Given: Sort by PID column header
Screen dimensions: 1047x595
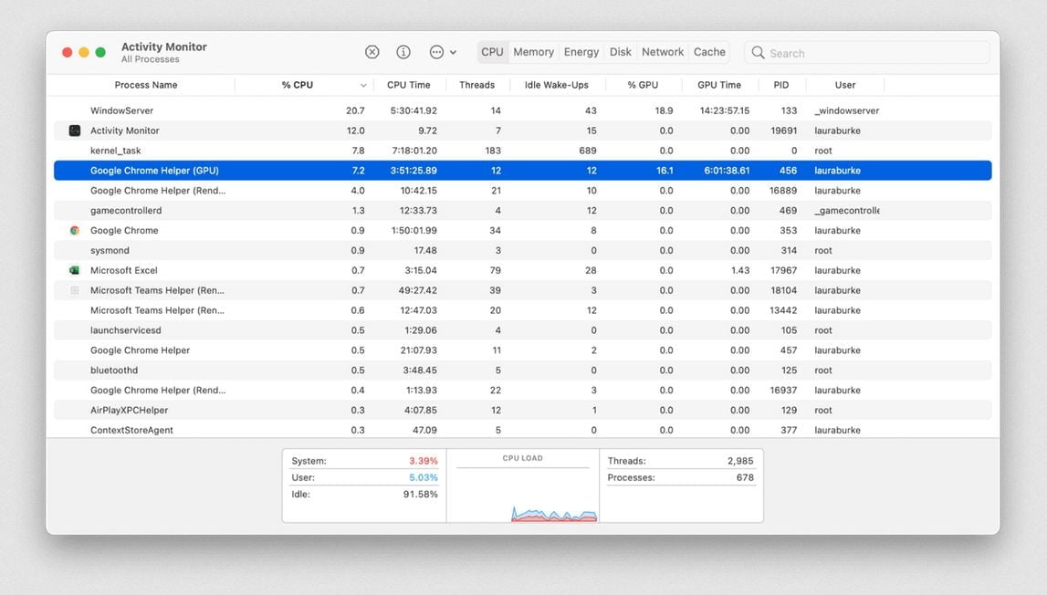Looking at the screenshot, I should (x=781, y=85).
